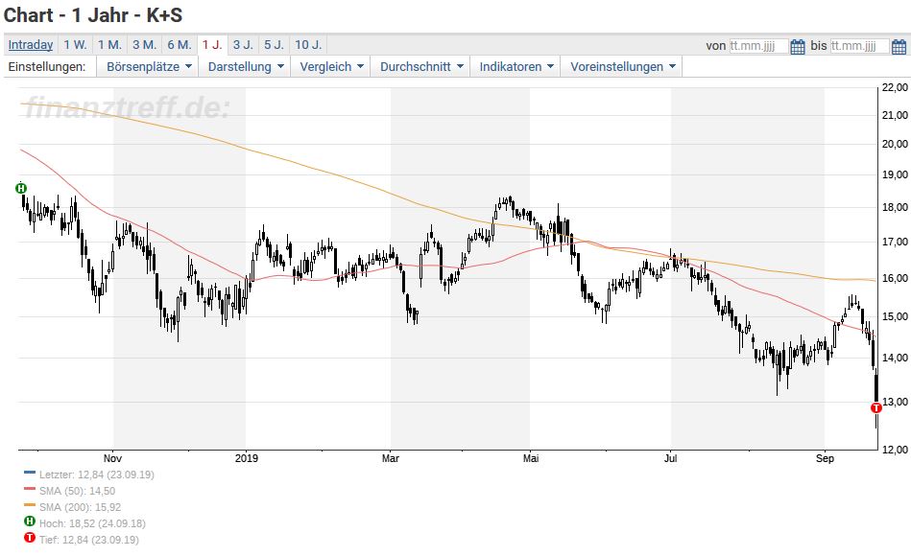
Task: Open the Vergleich dropdown
Action: [x=331, y=67]
